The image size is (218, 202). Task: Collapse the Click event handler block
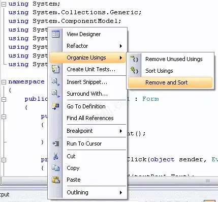[4, 160]
